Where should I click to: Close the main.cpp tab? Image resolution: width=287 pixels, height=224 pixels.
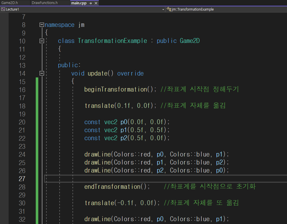[x=96, y=3]
